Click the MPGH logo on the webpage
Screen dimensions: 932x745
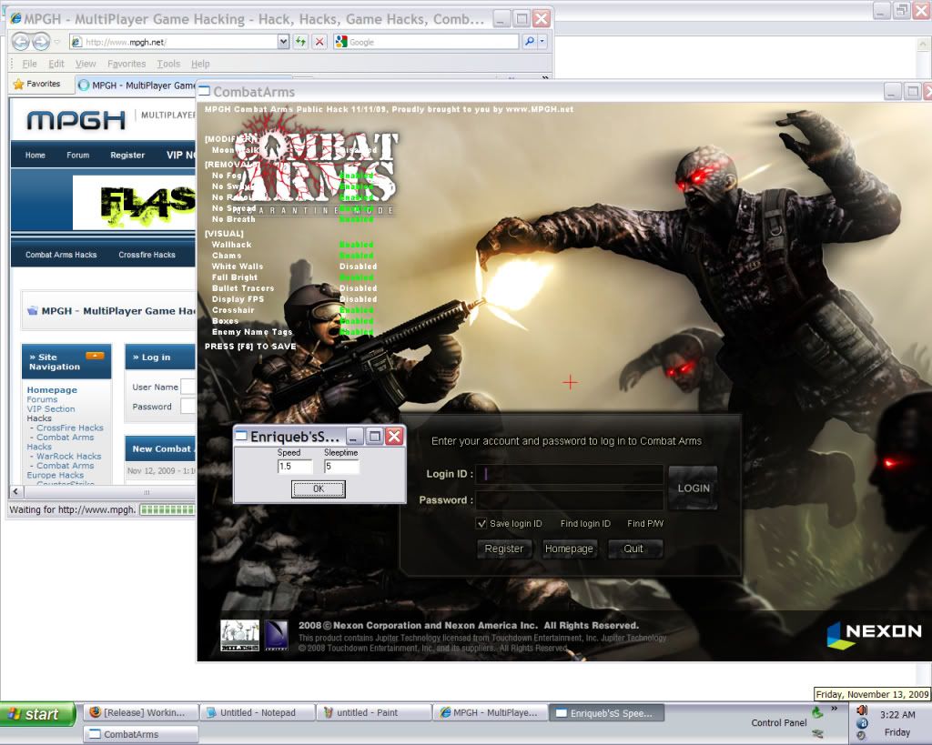[x=76, y=120]
